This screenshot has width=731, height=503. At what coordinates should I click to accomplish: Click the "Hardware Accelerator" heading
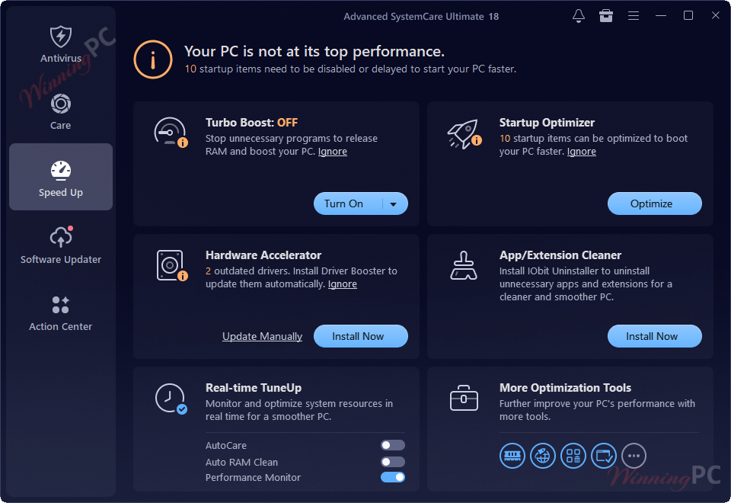[x=263, y=255]
